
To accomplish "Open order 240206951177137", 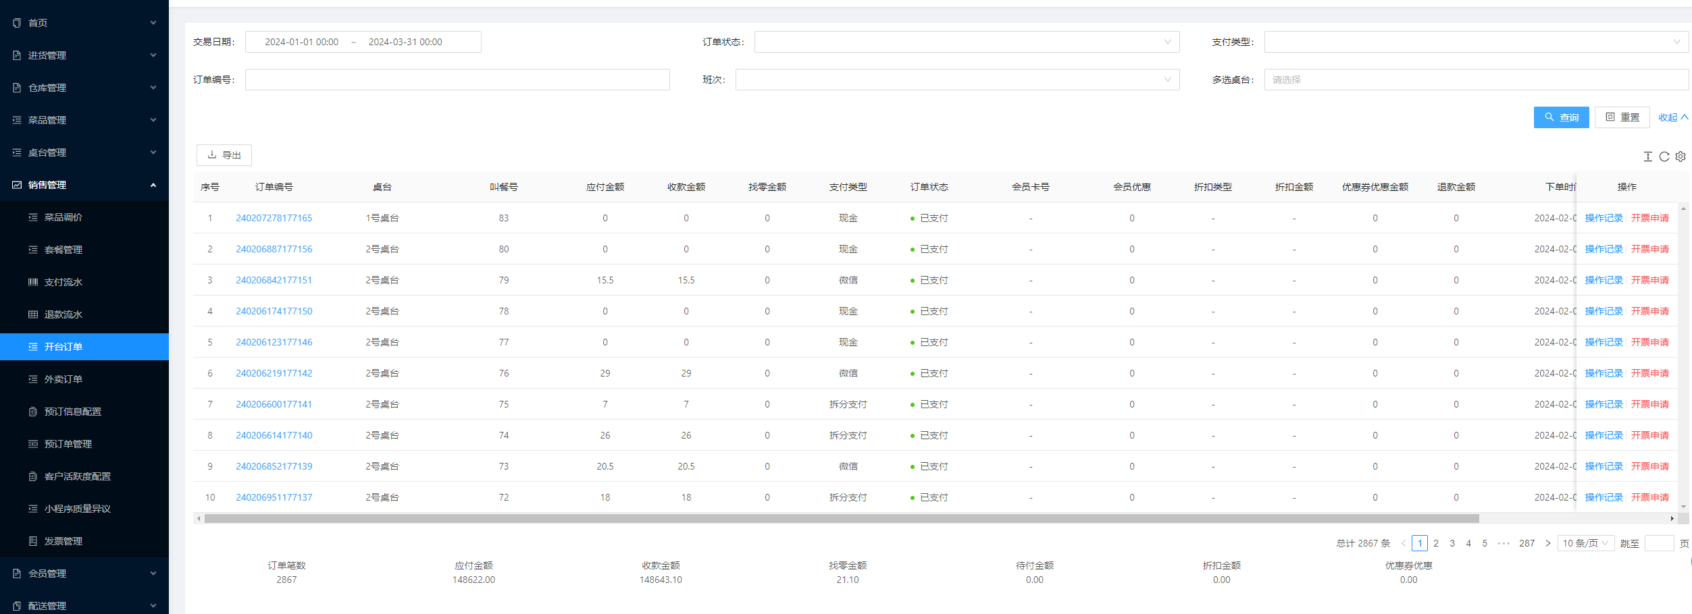I will coord(274,497).
